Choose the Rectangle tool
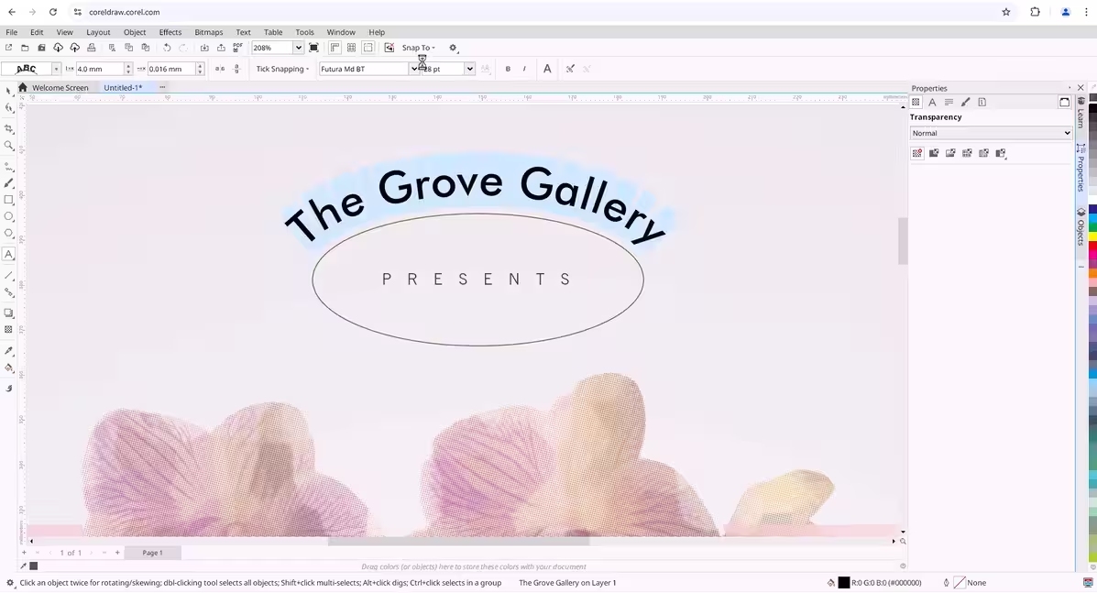The width and height of the screenshot is (1097, 593). 9,200
